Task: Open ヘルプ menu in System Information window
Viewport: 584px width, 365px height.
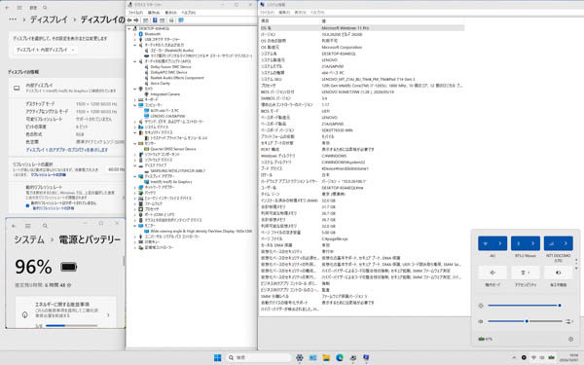Action: 317,13
